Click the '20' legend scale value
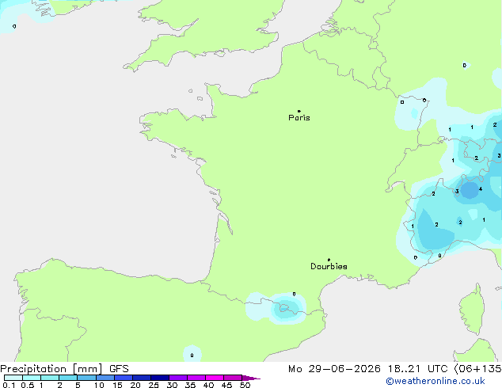The image size is (502, 388). click(135, 385)
